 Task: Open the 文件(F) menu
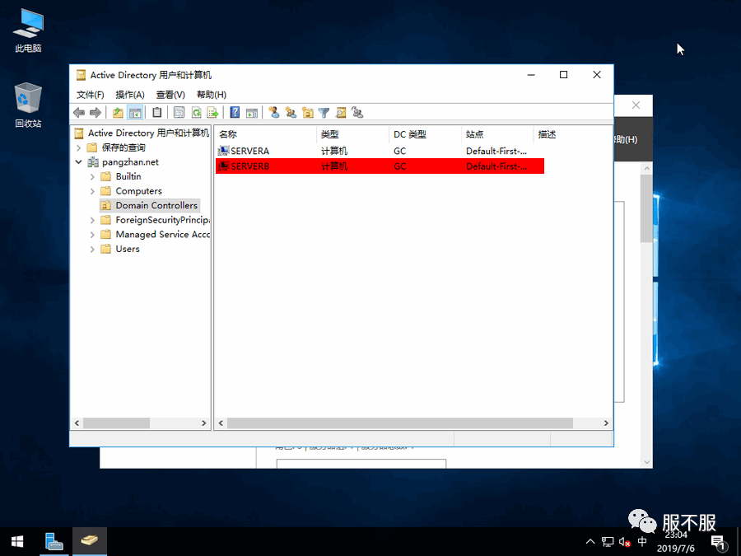[x=91, y=95]
